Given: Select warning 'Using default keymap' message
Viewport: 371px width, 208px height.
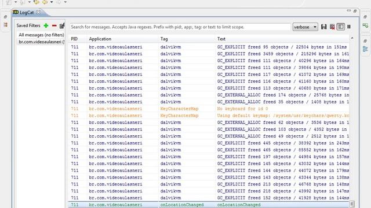Looking at the screenshot, I should [x=209, y=116].
